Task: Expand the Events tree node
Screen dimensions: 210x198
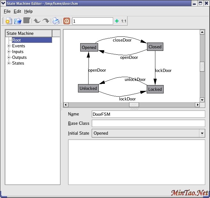Action: pos(9,46)
